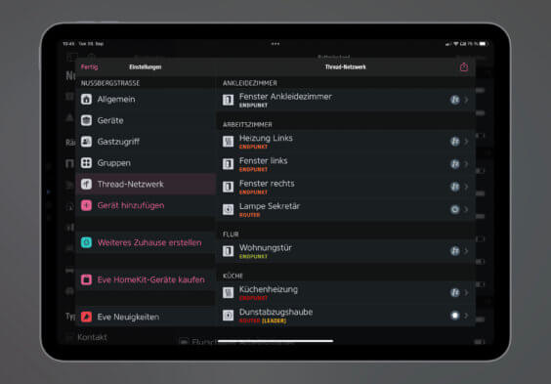Tap Bluetooth badge on Heizung Links
The image size is (551, 384).
click(455, 142)
